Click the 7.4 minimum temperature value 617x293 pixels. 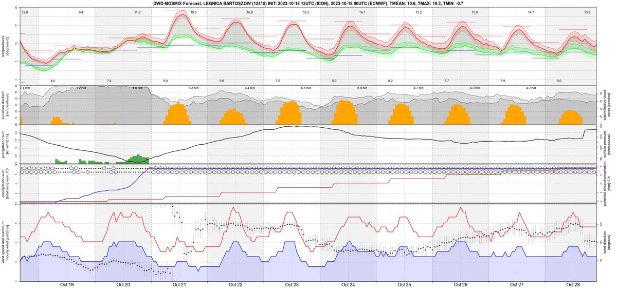point(109,81)
